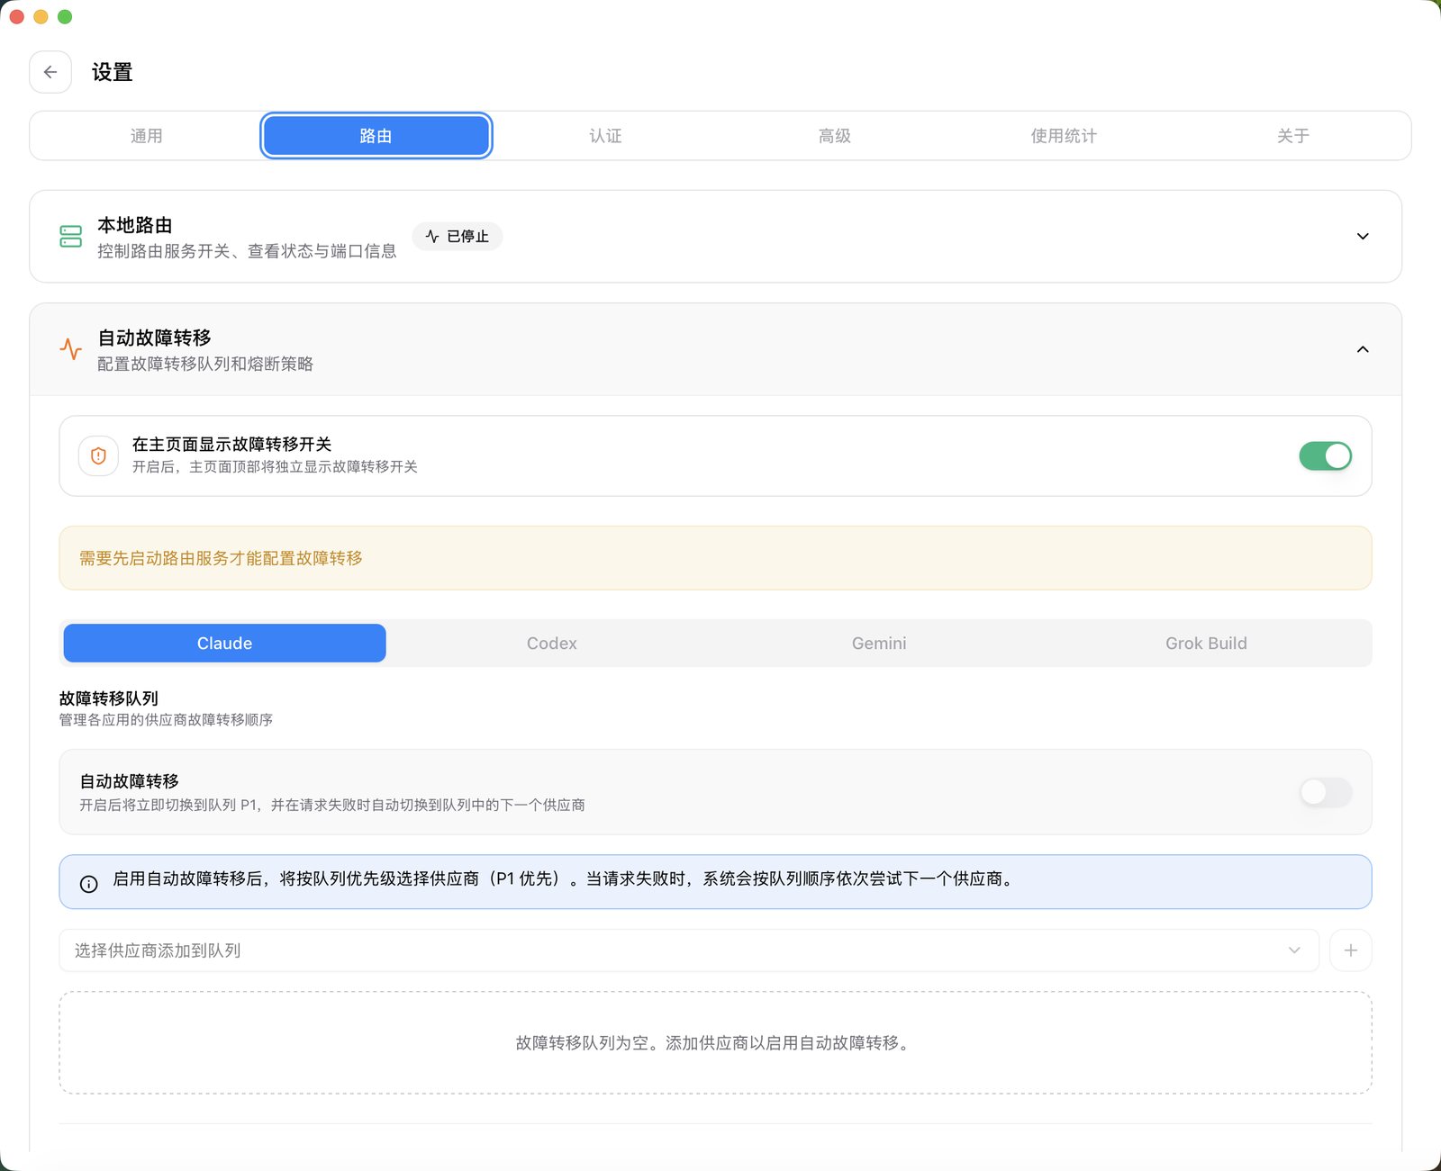Switch to the 关于 tab

coord(1293,136)
